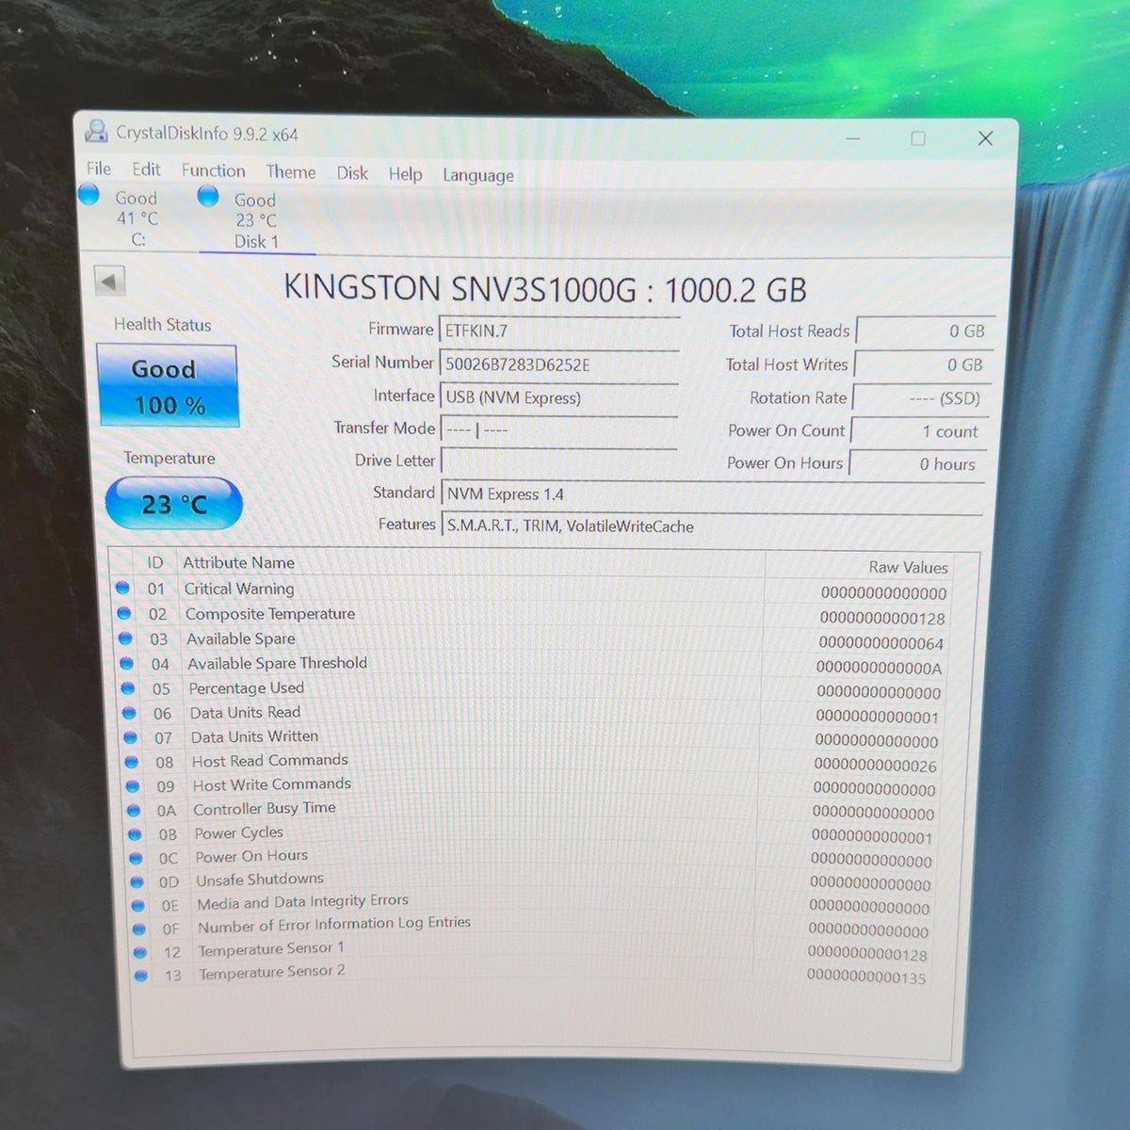Minimize the CrystalDiskInfo window
1130x1130 pixels.
click(853, 138)
